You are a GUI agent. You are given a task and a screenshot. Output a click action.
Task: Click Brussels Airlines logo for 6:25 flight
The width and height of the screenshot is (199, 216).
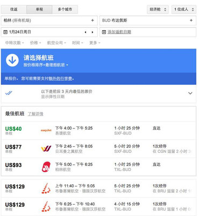pyautogui.click(x=46, y=207)
